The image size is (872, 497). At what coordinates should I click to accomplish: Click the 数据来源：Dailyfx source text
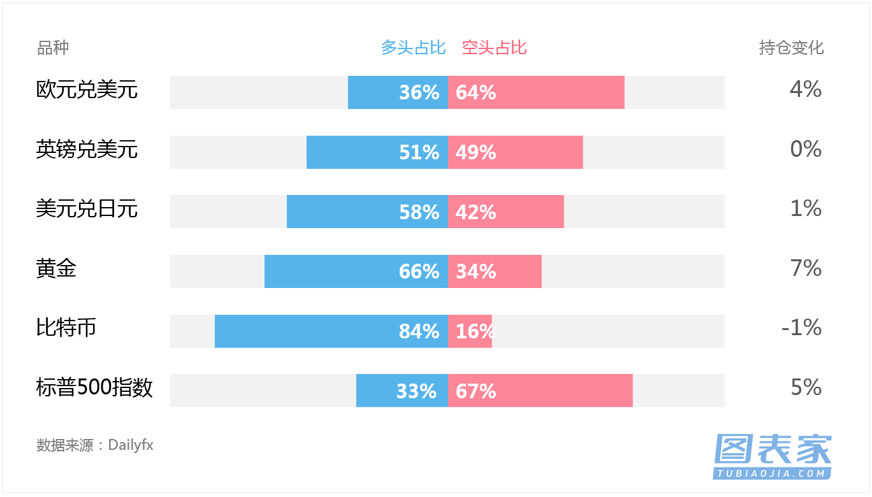95,445
